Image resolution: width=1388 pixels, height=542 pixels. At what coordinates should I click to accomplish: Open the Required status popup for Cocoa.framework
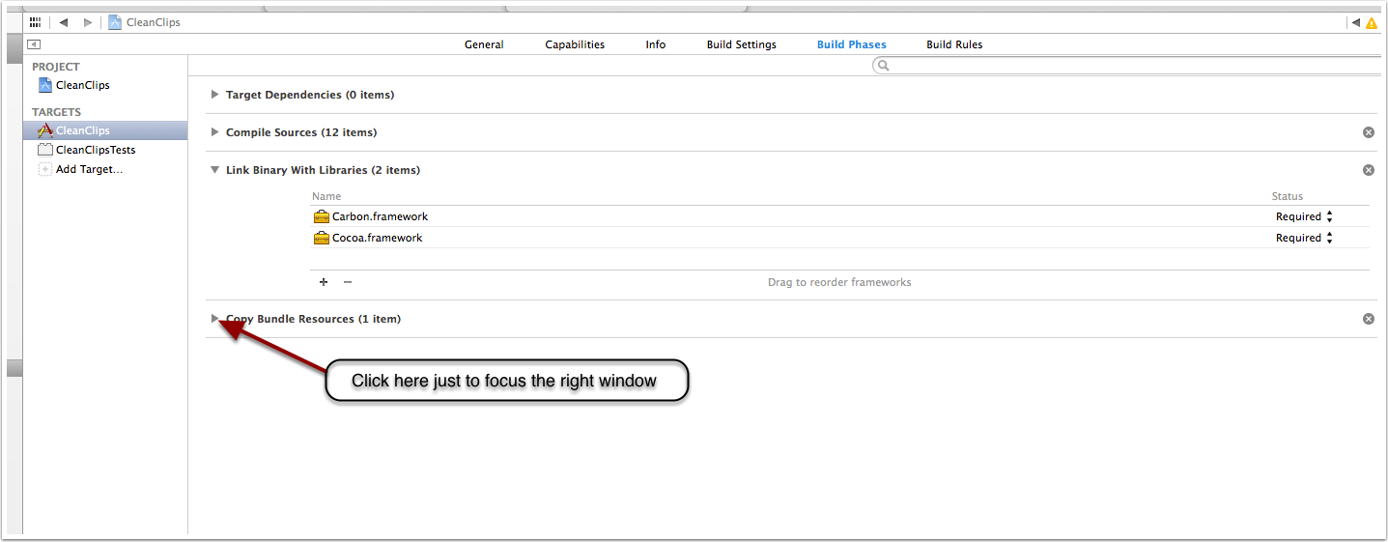pos(1305,238)
